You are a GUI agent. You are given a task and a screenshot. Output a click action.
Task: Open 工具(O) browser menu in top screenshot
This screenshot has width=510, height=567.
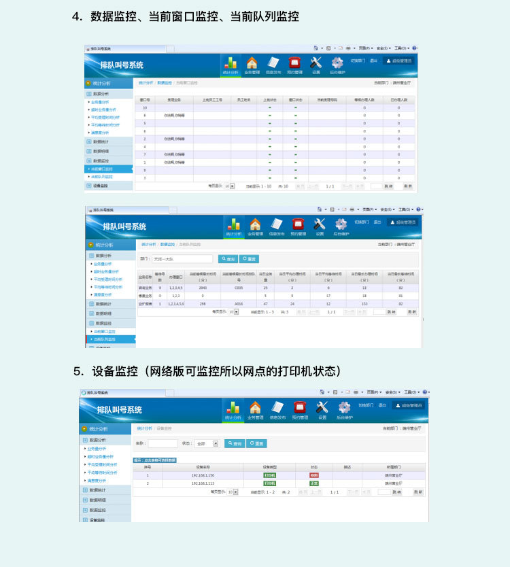click(401, 48)
